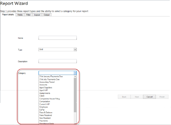
Task: Pick 'Aged Suppliers' category
Action: (x=56, y=88)
